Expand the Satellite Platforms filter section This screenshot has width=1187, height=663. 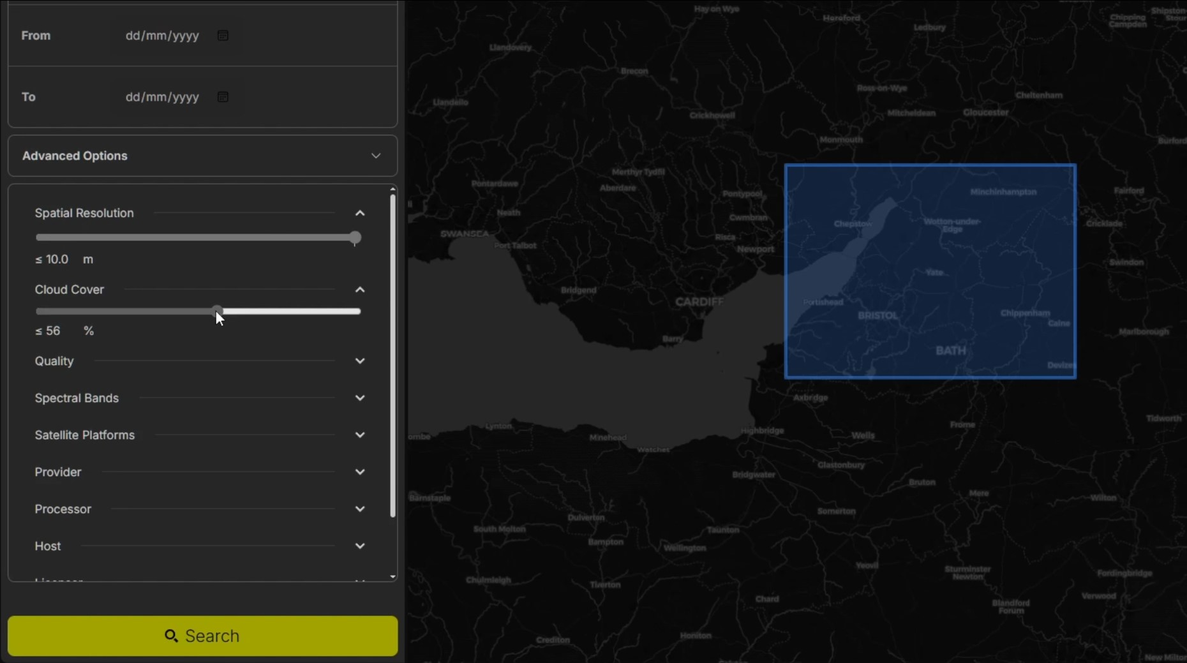click(360, 435)
